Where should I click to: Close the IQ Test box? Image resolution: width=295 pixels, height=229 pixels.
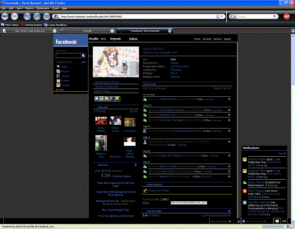tap(136, 165)
